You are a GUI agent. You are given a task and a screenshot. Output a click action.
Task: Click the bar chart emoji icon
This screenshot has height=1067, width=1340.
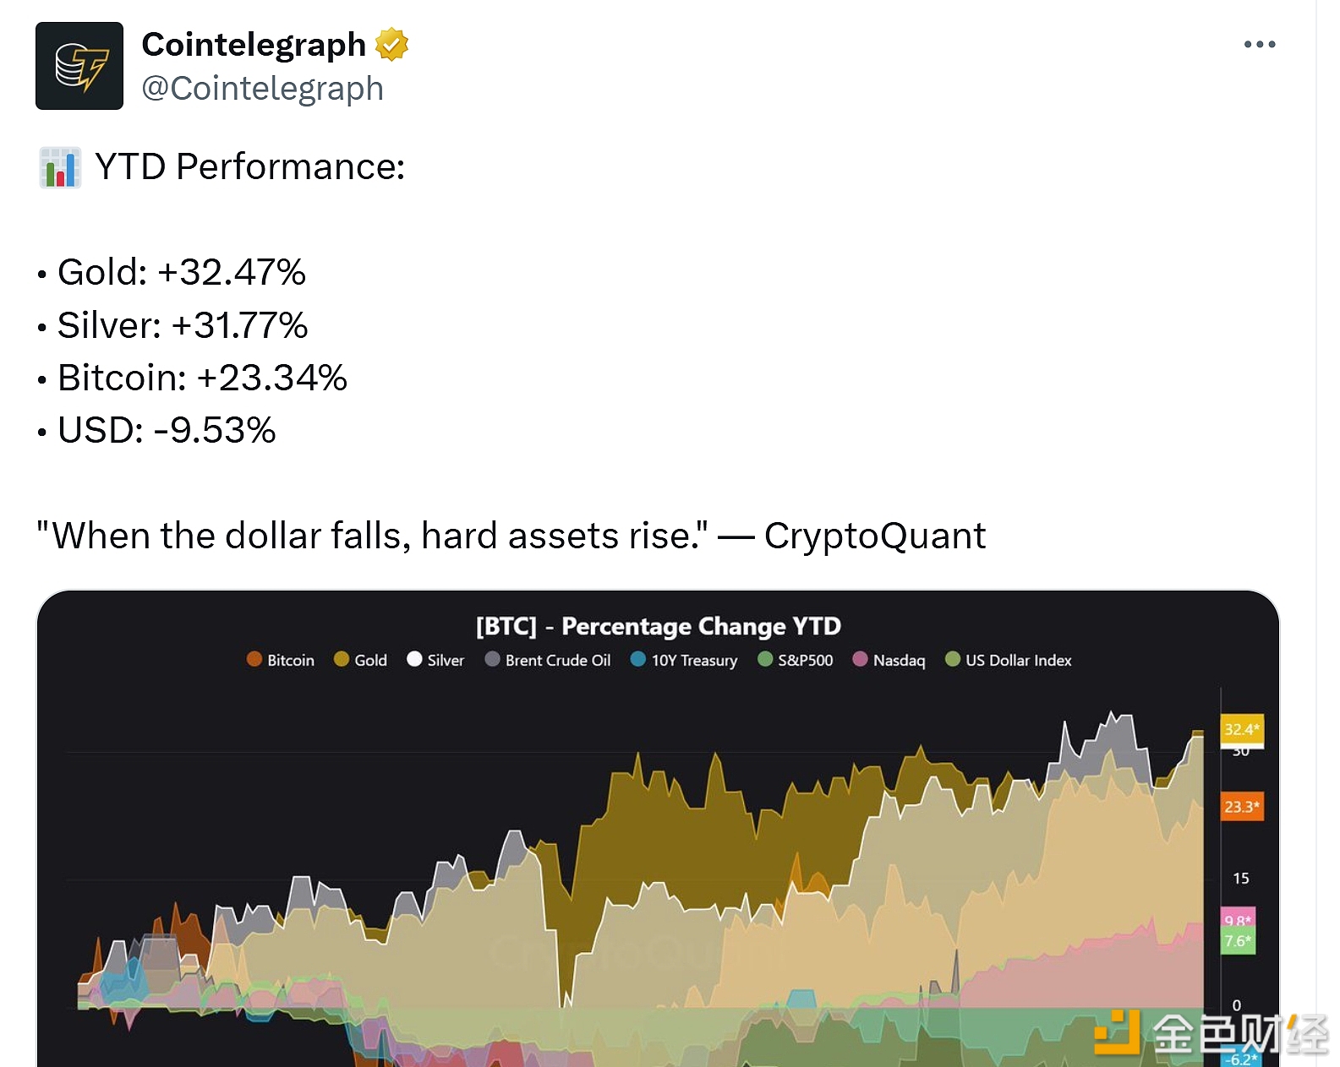(x=60, y=167)
